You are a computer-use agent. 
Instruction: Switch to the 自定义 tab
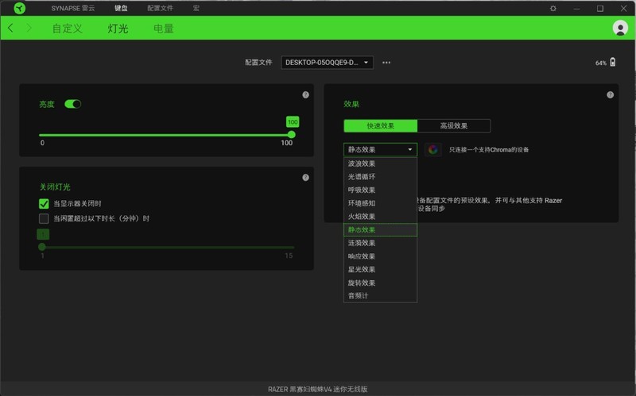(68, 29)
